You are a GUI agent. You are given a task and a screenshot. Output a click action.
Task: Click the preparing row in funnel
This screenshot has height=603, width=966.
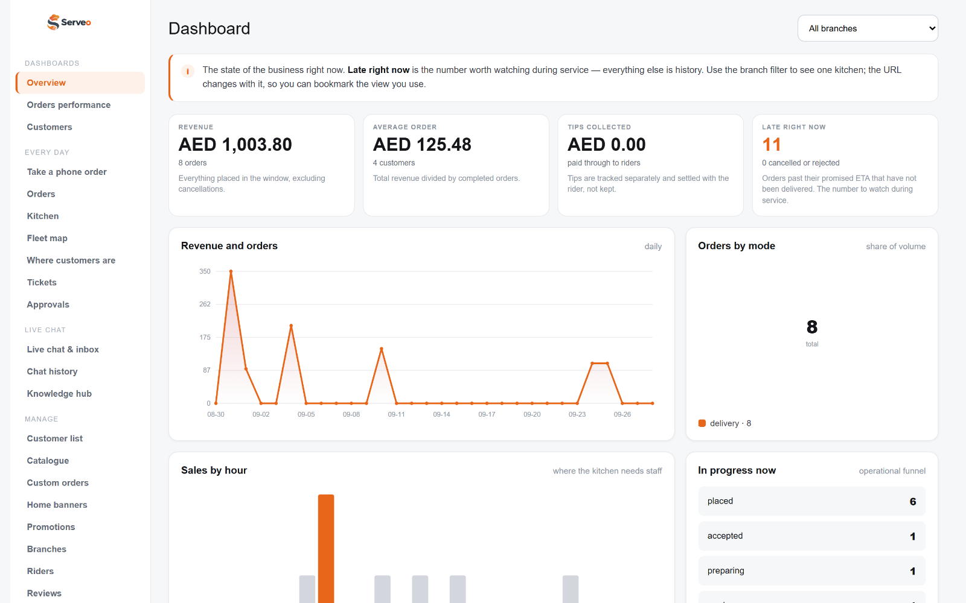point(812,570)
